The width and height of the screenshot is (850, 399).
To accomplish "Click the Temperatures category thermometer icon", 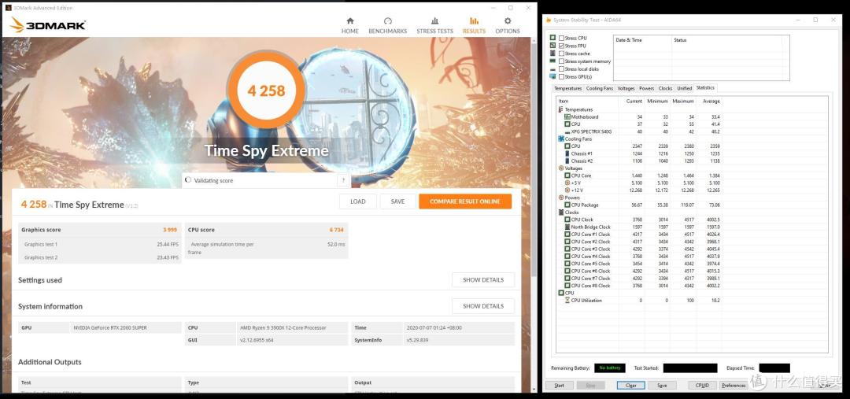I will [560, 109].
